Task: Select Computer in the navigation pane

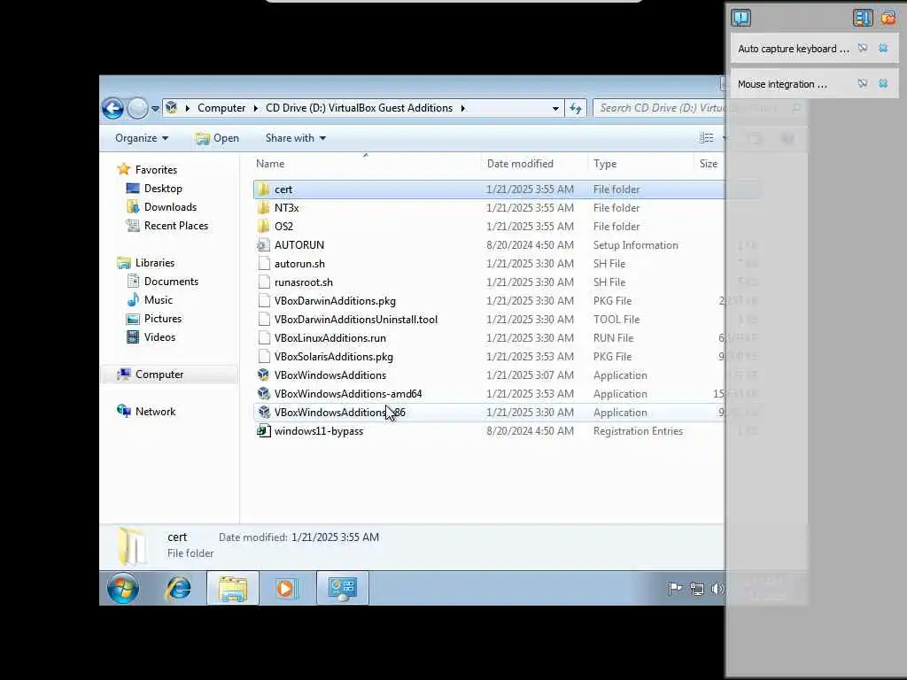Action: coord(151,375)
